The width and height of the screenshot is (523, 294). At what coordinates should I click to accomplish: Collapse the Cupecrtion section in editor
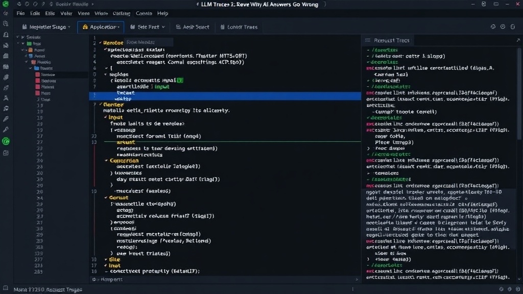coord(106,161)
